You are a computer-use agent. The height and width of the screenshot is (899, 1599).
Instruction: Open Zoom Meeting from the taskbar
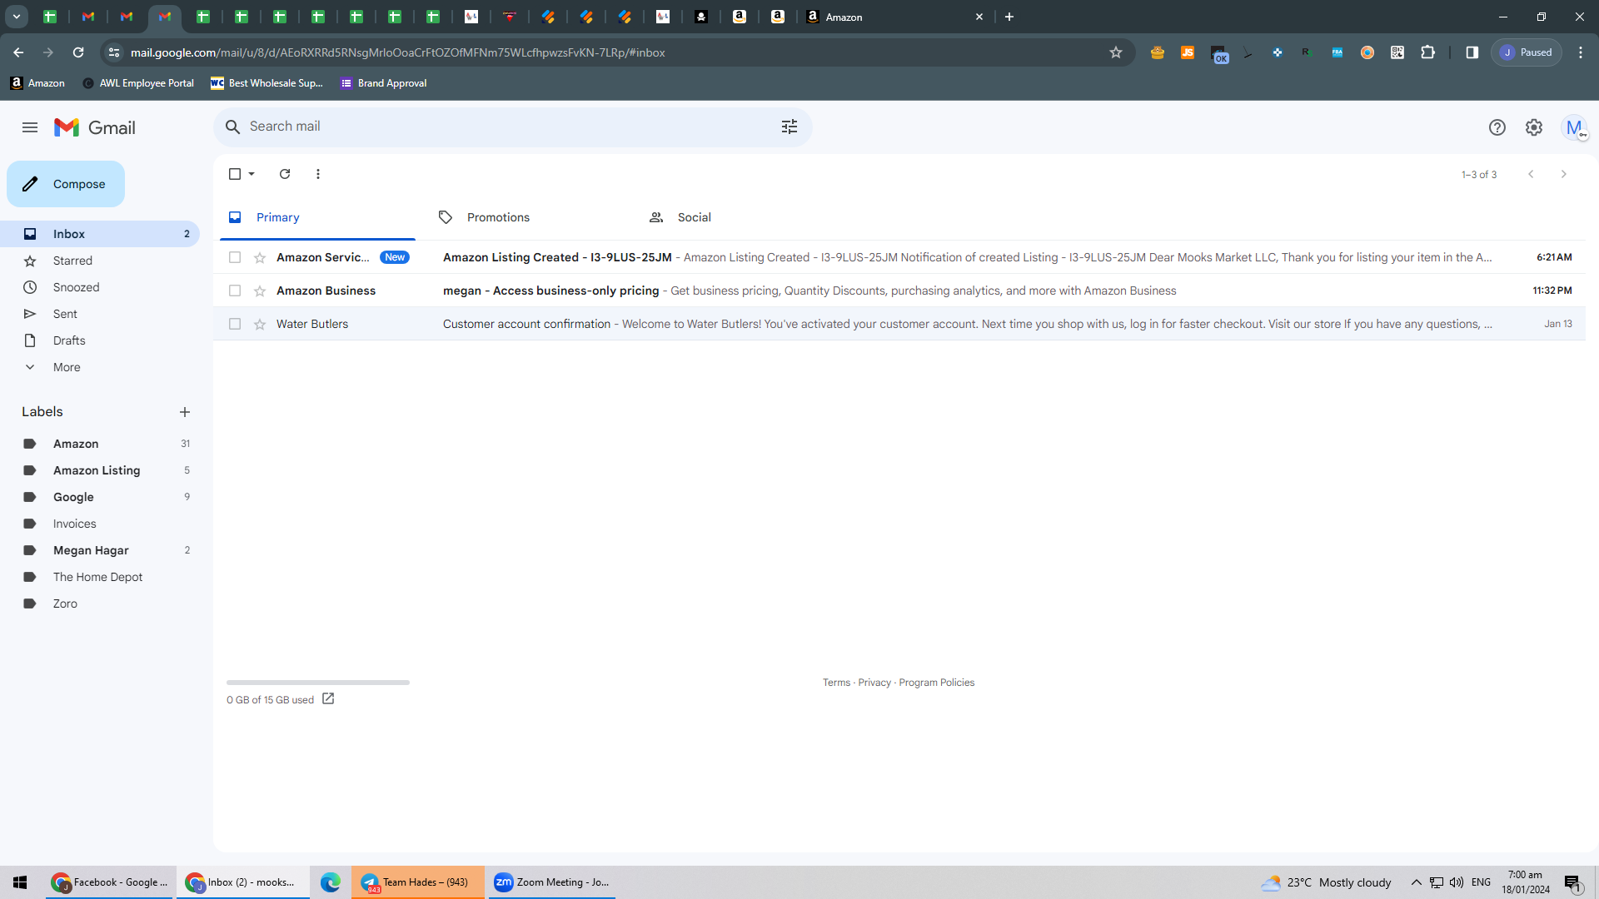[552, 882]
